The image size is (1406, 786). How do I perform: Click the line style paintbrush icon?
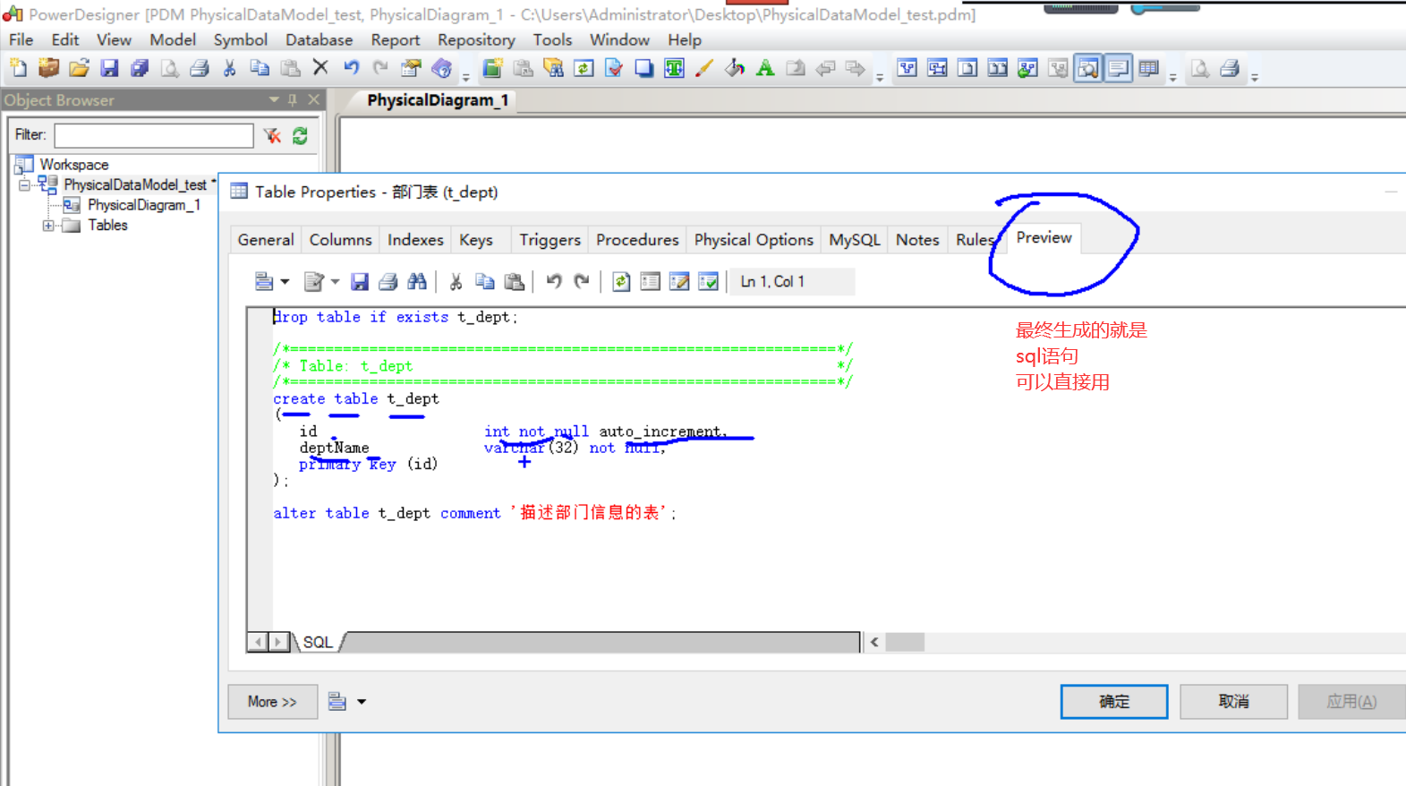tap(704, 68)
